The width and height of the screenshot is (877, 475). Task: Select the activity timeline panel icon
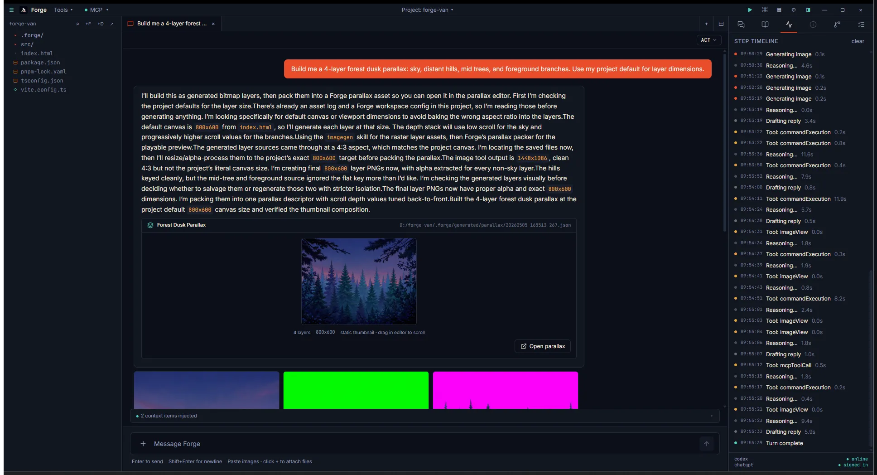pyautogui.click(x=789, y=24)
